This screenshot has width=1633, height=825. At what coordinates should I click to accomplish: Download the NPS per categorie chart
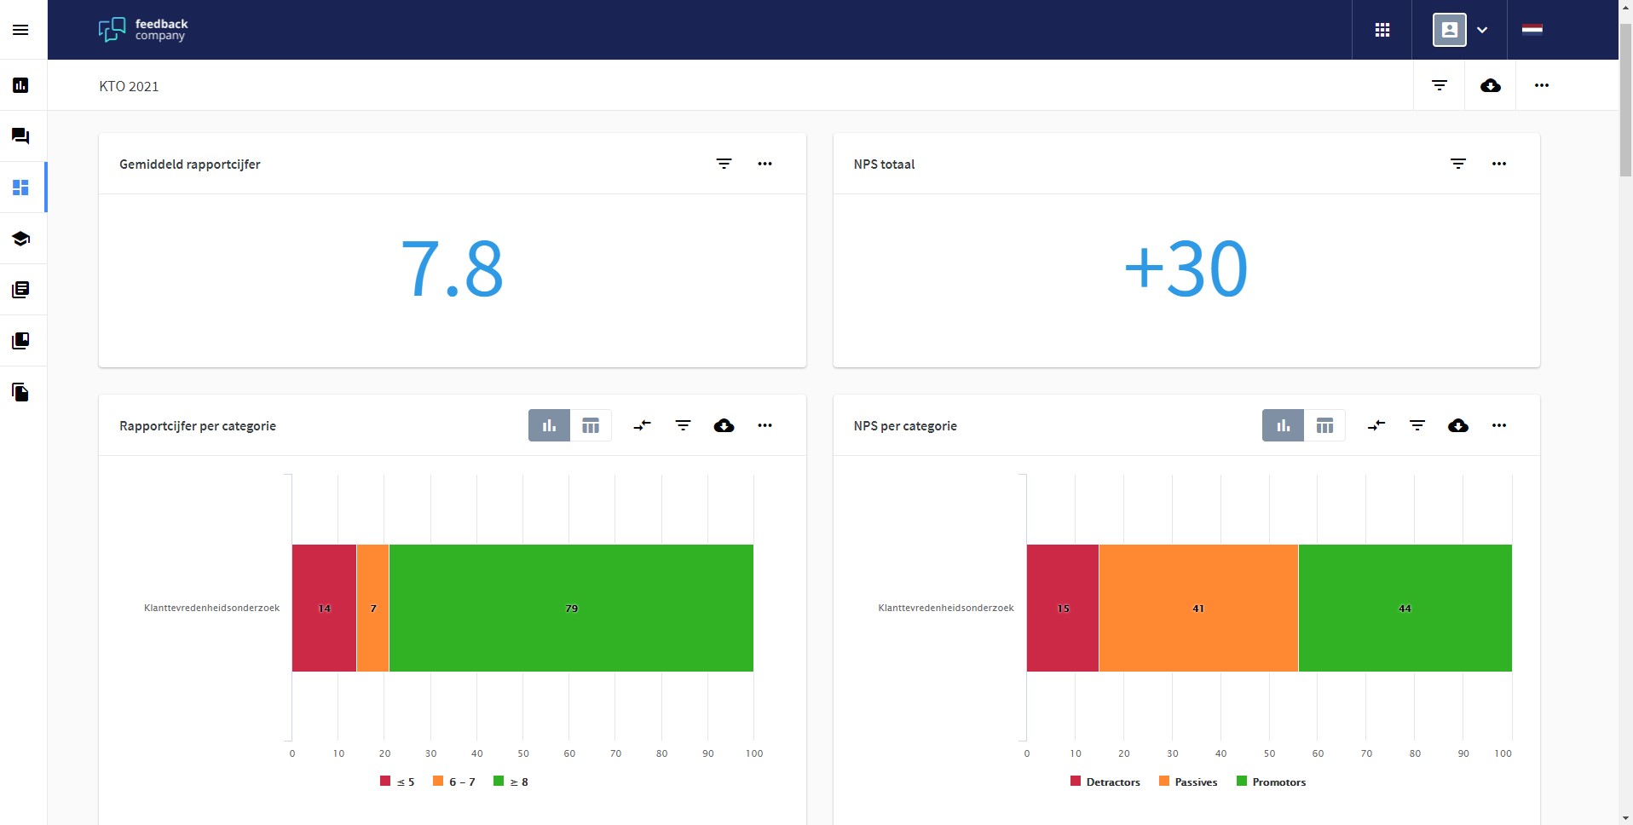(1458, 425)
